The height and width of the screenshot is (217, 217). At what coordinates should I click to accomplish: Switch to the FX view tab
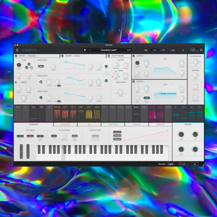pyautogui.click(x=163, y=50)
